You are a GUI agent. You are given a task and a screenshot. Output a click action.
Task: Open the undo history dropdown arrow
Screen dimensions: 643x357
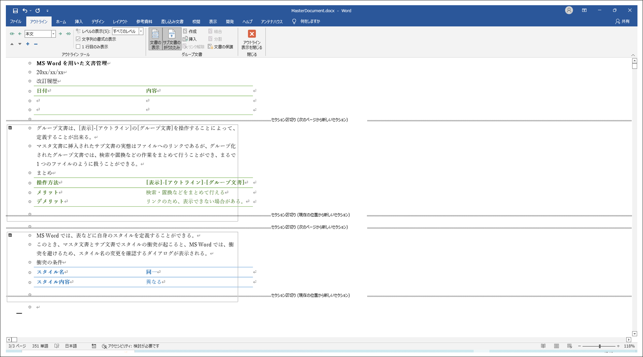[31, 11]
